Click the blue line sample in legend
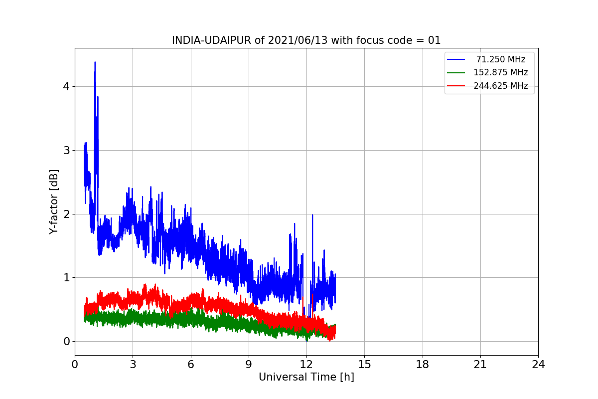The height and width of the screenshot is (399, 598). coord(456,59)
